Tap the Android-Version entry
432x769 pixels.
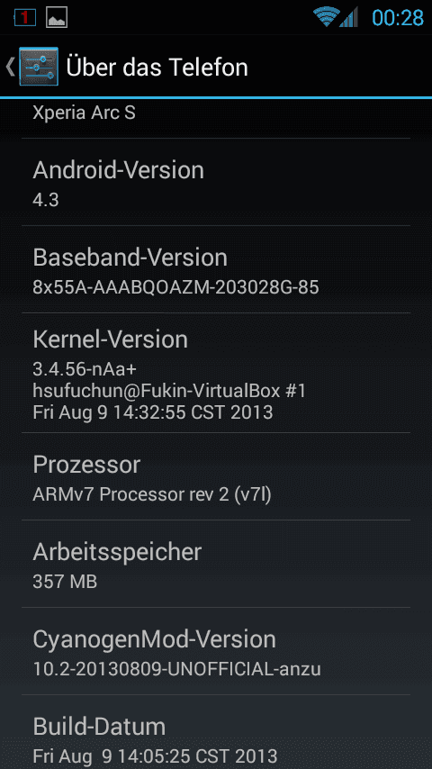(216, 182)
